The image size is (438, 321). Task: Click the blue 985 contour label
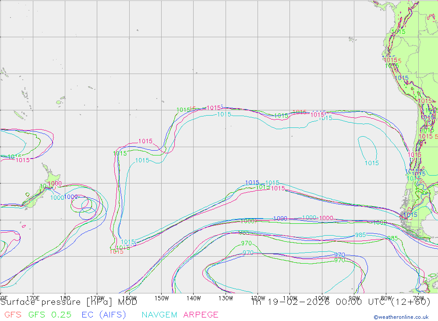tap(360, 235)
